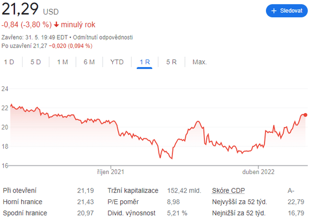This screenshot has width=312, height=220.
Task: Select the 1 R one-year tab
Action: coord(144,62)
